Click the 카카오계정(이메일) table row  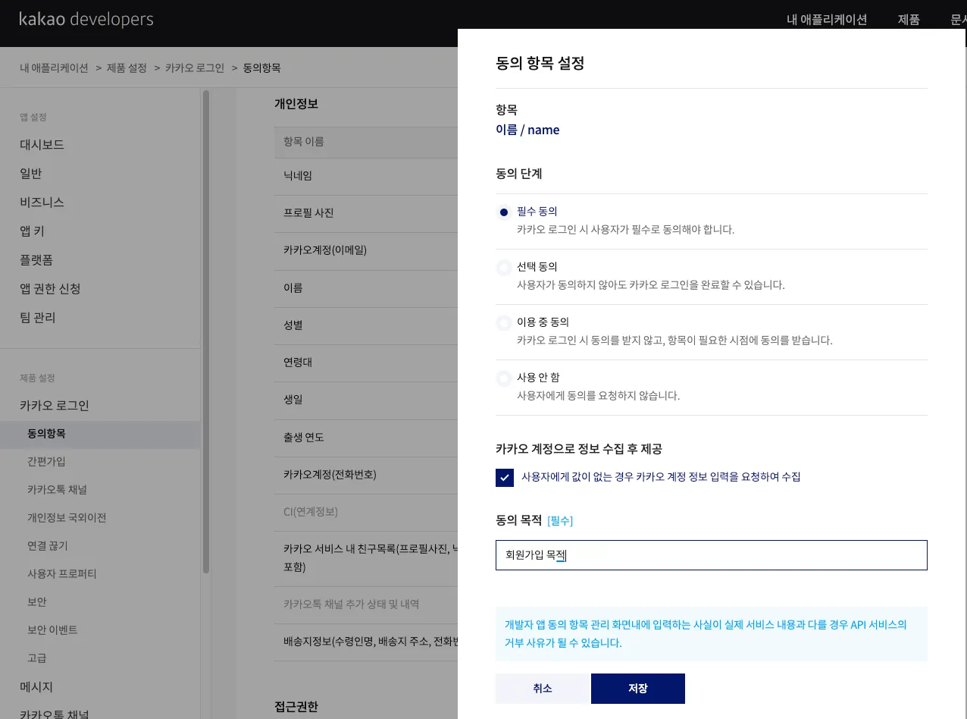(x=366, y=250)
